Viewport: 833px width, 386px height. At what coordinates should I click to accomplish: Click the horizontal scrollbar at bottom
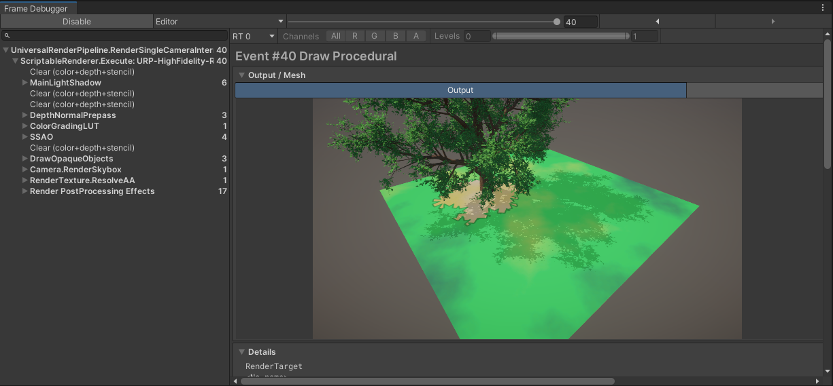tap(427, 381)
